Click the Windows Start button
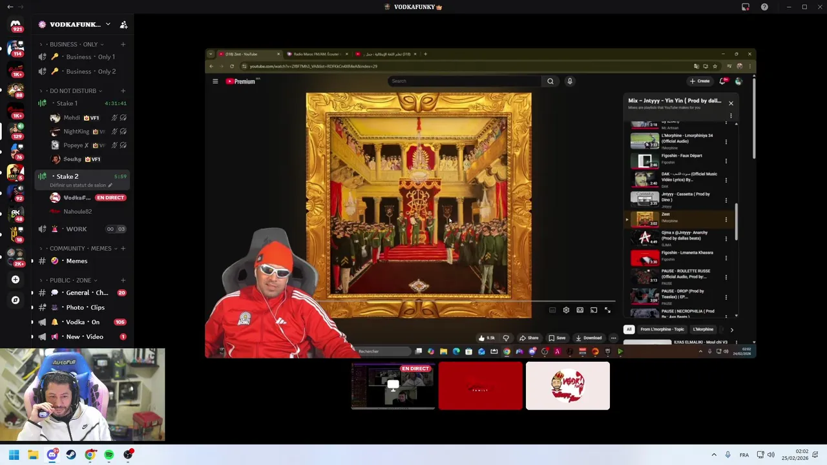The width and height of the screenshot is (827, 465). (x=14, y=455)
